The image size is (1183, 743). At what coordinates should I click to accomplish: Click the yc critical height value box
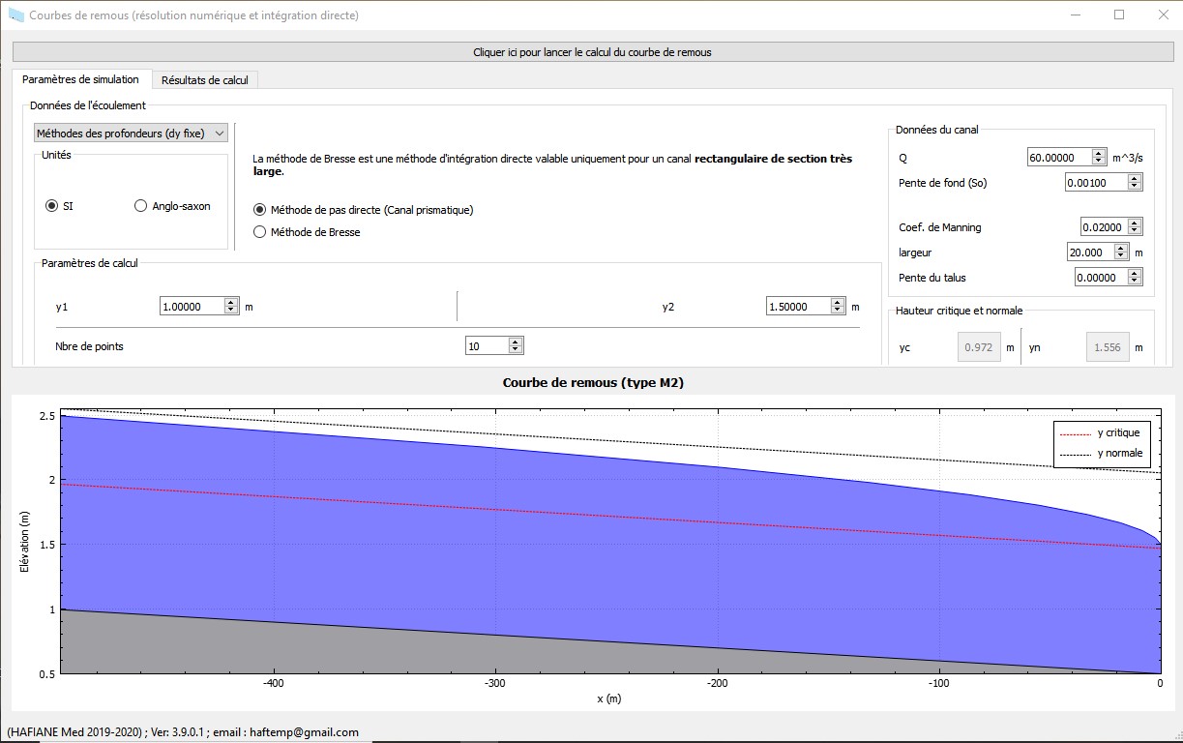coord(979,347)
